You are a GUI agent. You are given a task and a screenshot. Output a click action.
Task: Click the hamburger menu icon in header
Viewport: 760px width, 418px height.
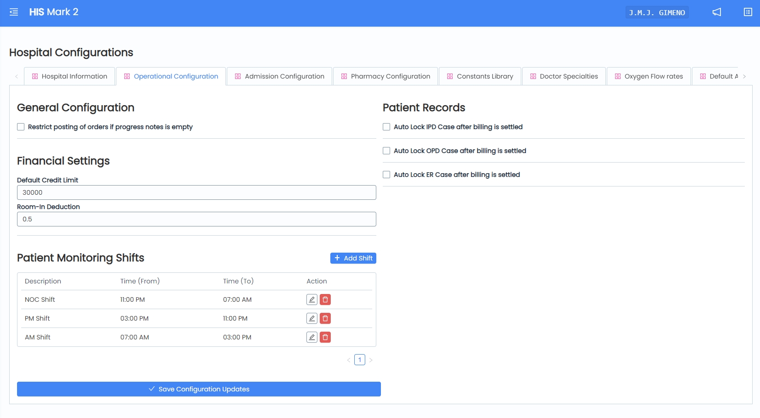[14, 12]
